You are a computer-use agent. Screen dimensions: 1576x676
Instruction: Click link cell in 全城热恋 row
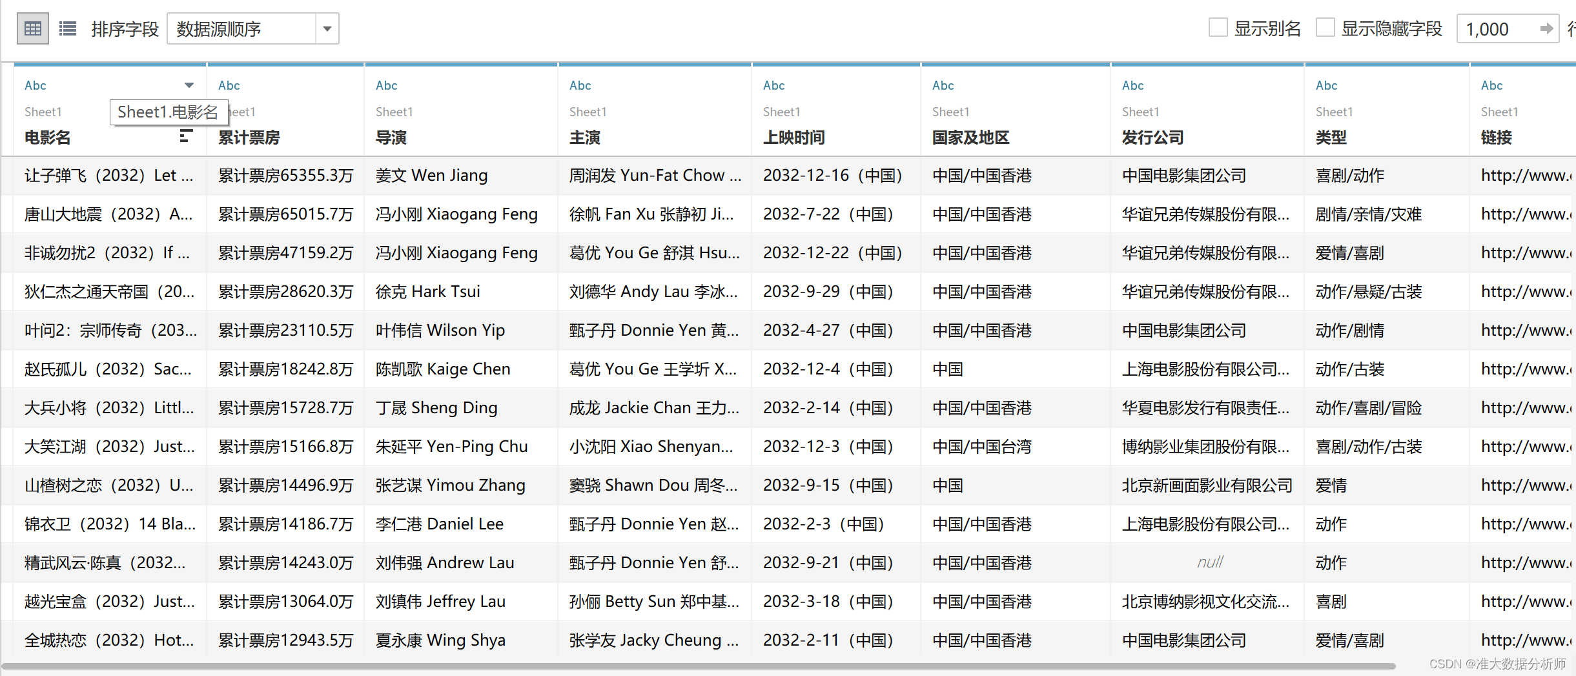click(1522, 640)
